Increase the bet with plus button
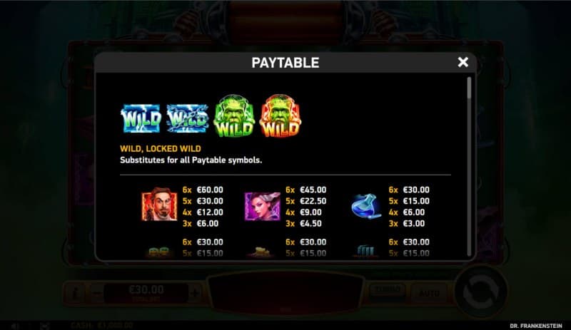The width and height of the screenshot is (571, 330). click(195, 292)
